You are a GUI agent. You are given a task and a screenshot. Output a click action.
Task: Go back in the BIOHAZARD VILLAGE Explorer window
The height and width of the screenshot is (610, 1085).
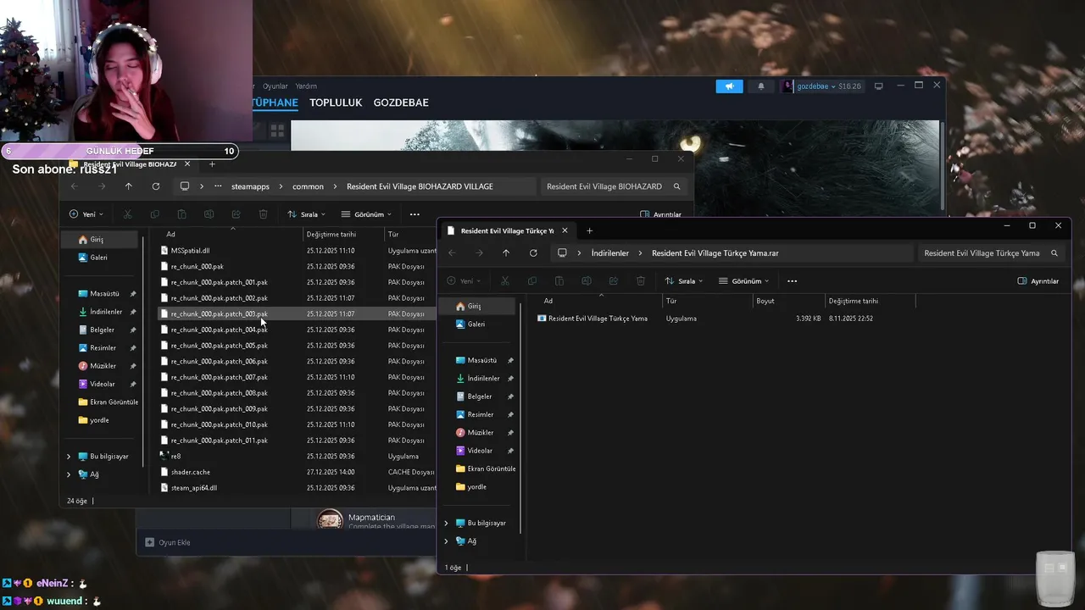75,186
